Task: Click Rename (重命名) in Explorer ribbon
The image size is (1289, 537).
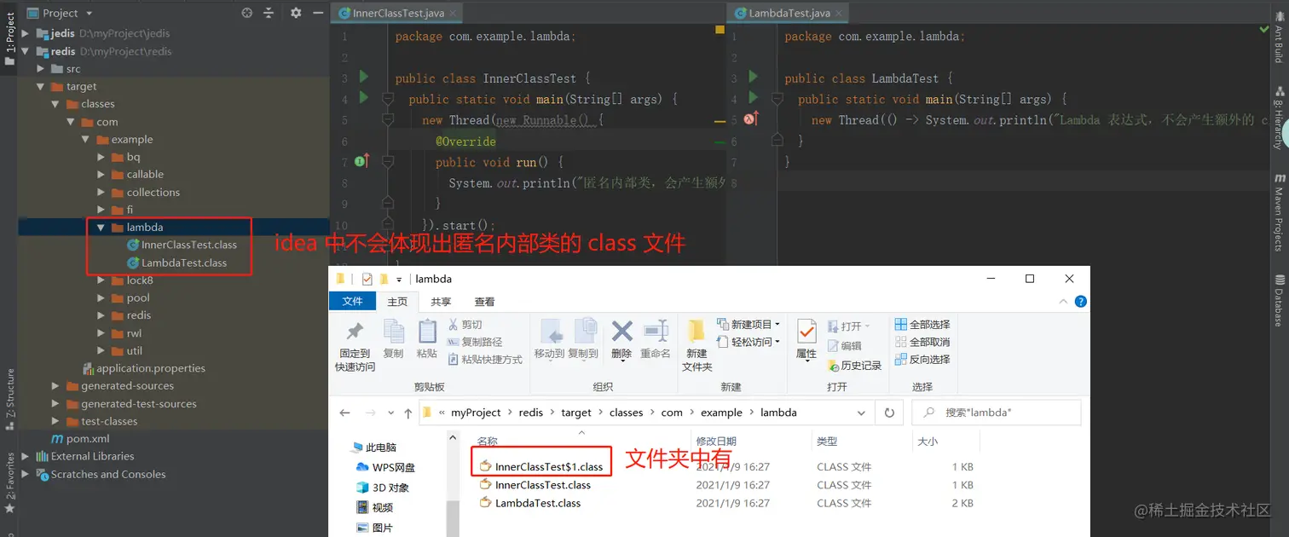Action: (656, 338)
